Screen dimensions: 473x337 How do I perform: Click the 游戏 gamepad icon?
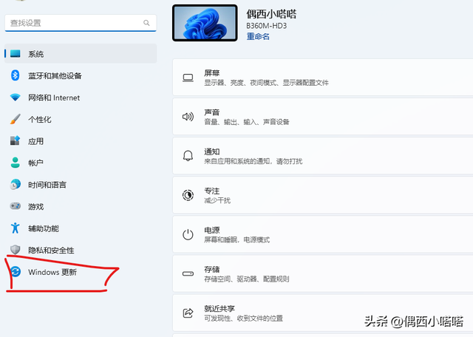coord(15,206)
